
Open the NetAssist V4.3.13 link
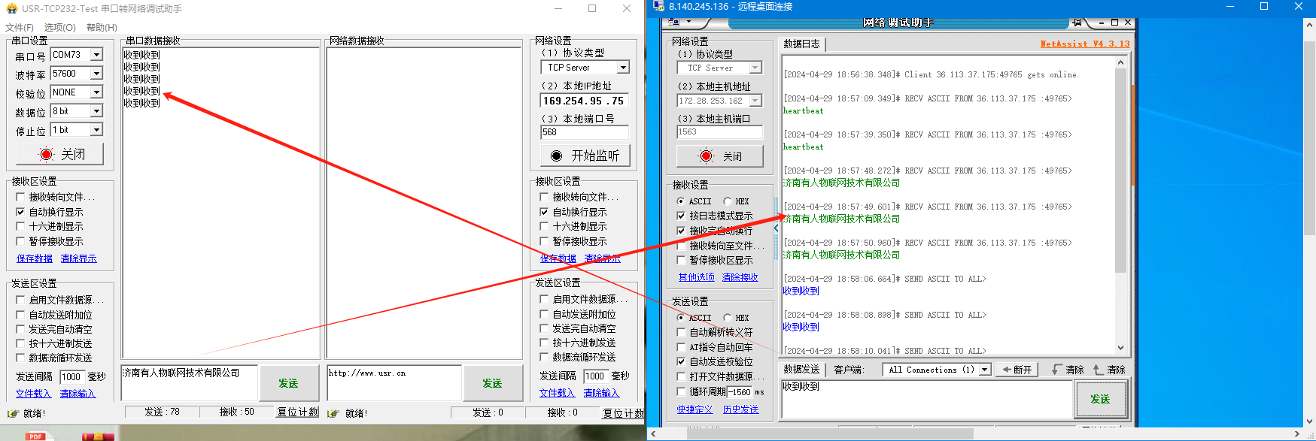pos(1085,44)
